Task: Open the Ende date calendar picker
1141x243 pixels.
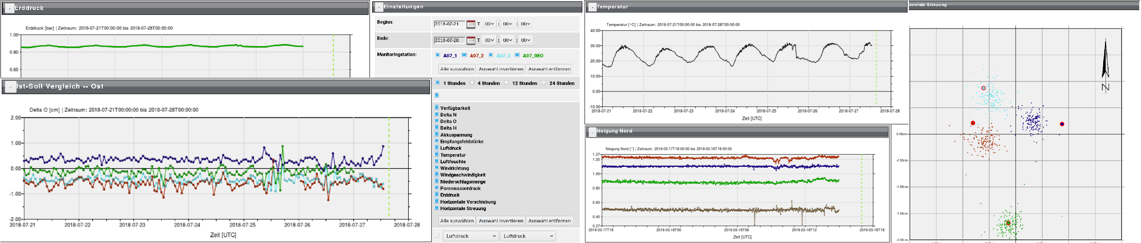Action: (x=471, y=41)
